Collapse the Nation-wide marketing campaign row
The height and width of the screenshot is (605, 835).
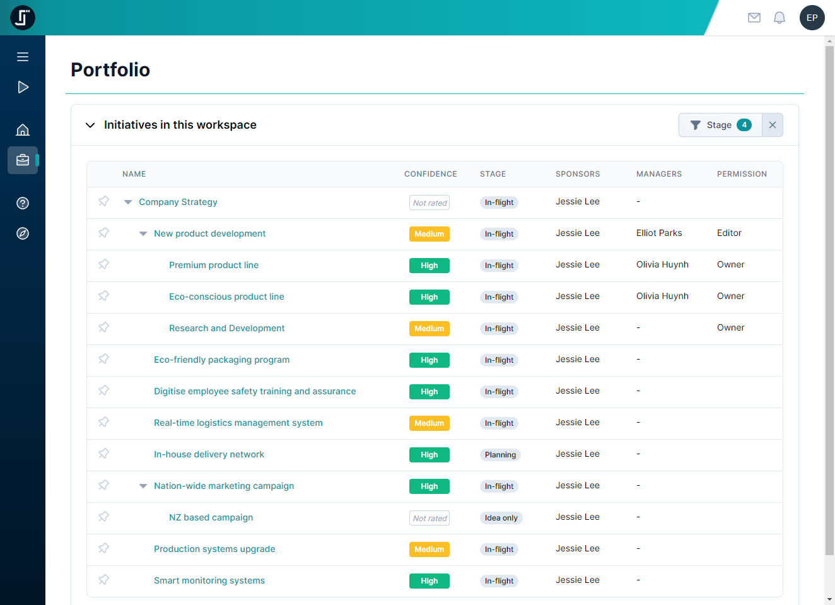(x=143, y=485)
